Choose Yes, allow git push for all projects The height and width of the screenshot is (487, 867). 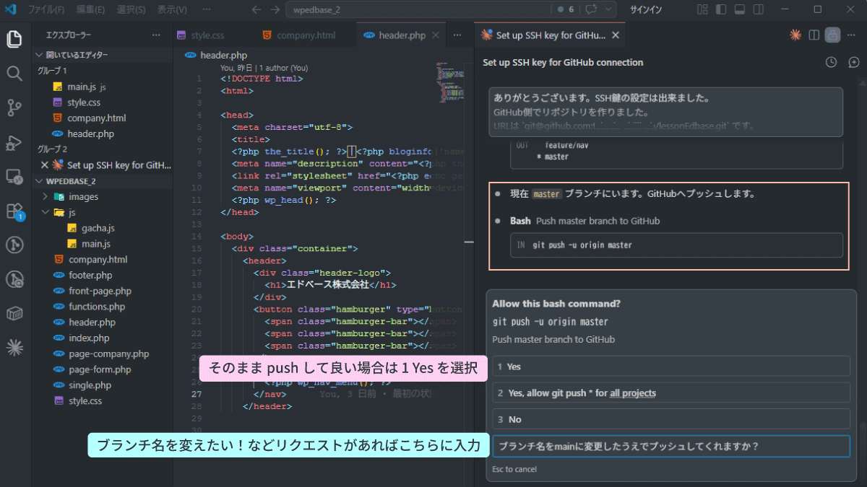point(671,393)
